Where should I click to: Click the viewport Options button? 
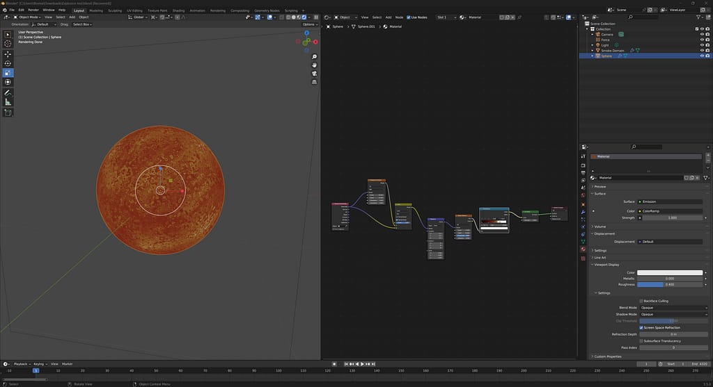pyautogui.click(x=310, y=24)
